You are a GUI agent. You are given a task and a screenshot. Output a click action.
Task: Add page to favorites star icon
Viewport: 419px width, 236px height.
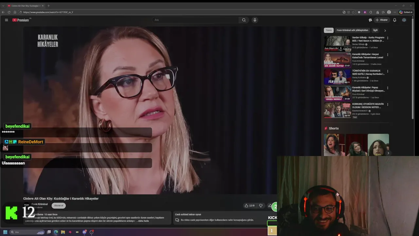353,12
